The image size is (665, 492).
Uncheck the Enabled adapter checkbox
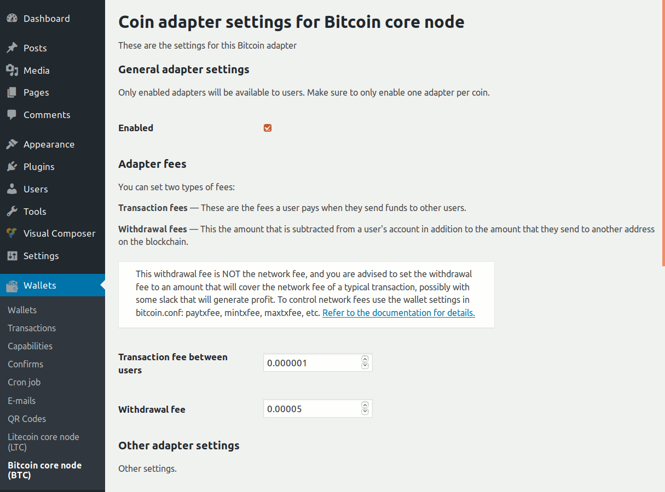coord(268,128)
